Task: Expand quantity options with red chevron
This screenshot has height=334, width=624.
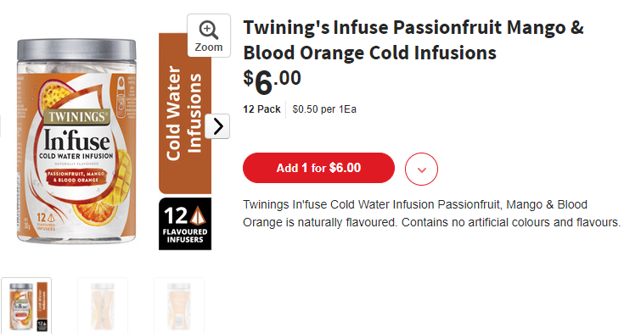Action: [x=421, y=170]
